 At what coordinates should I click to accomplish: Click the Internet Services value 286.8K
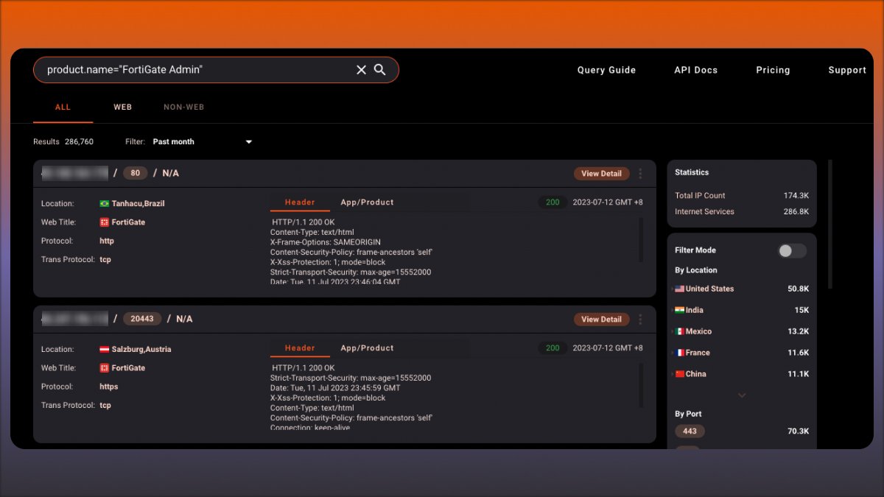796,212
